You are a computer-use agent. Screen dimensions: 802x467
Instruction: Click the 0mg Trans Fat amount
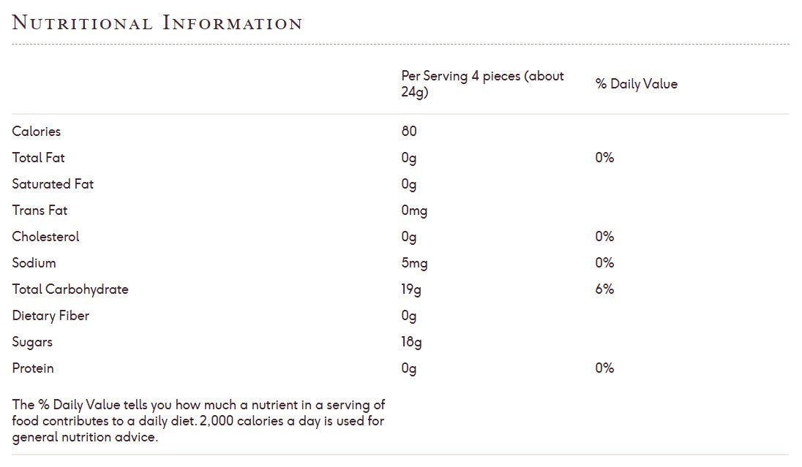tap(414, 210)
